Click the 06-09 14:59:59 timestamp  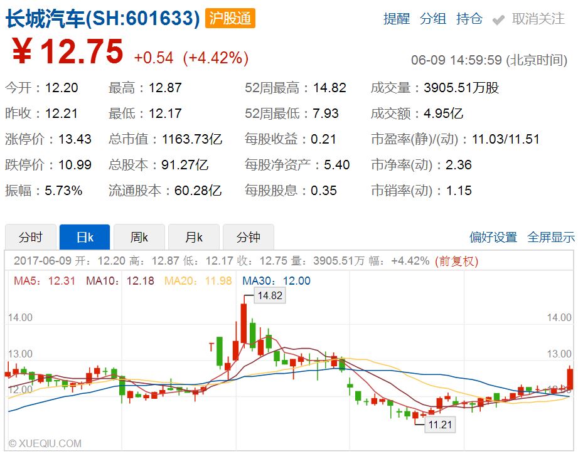(456, 60)
